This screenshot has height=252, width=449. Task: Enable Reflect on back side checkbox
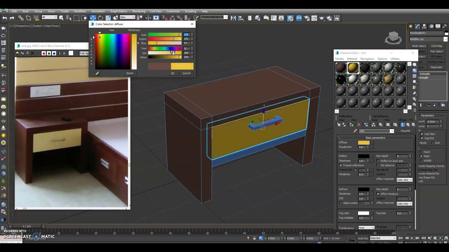click(x=378, y=161)
